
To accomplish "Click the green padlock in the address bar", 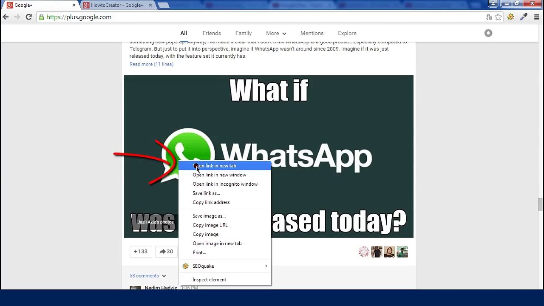I will (41, 17).
